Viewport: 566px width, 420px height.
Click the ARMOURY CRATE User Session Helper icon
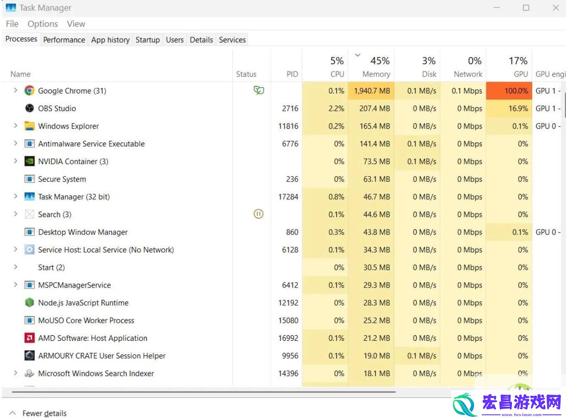tap(29, 356)
